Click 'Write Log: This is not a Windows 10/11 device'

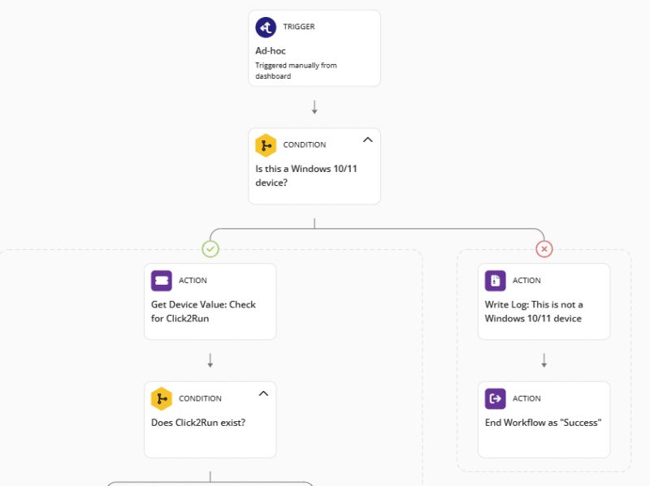pyautogui.click(x=534, y=312)
